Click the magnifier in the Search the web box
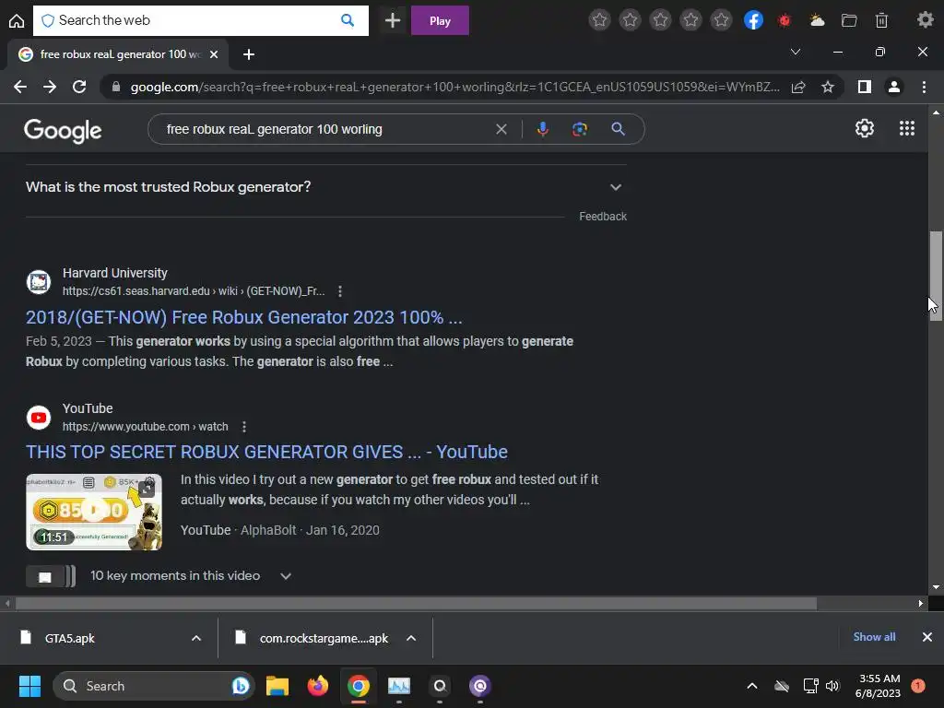The width and height of the screenshot is (944, 708). [x=348, y=20]
